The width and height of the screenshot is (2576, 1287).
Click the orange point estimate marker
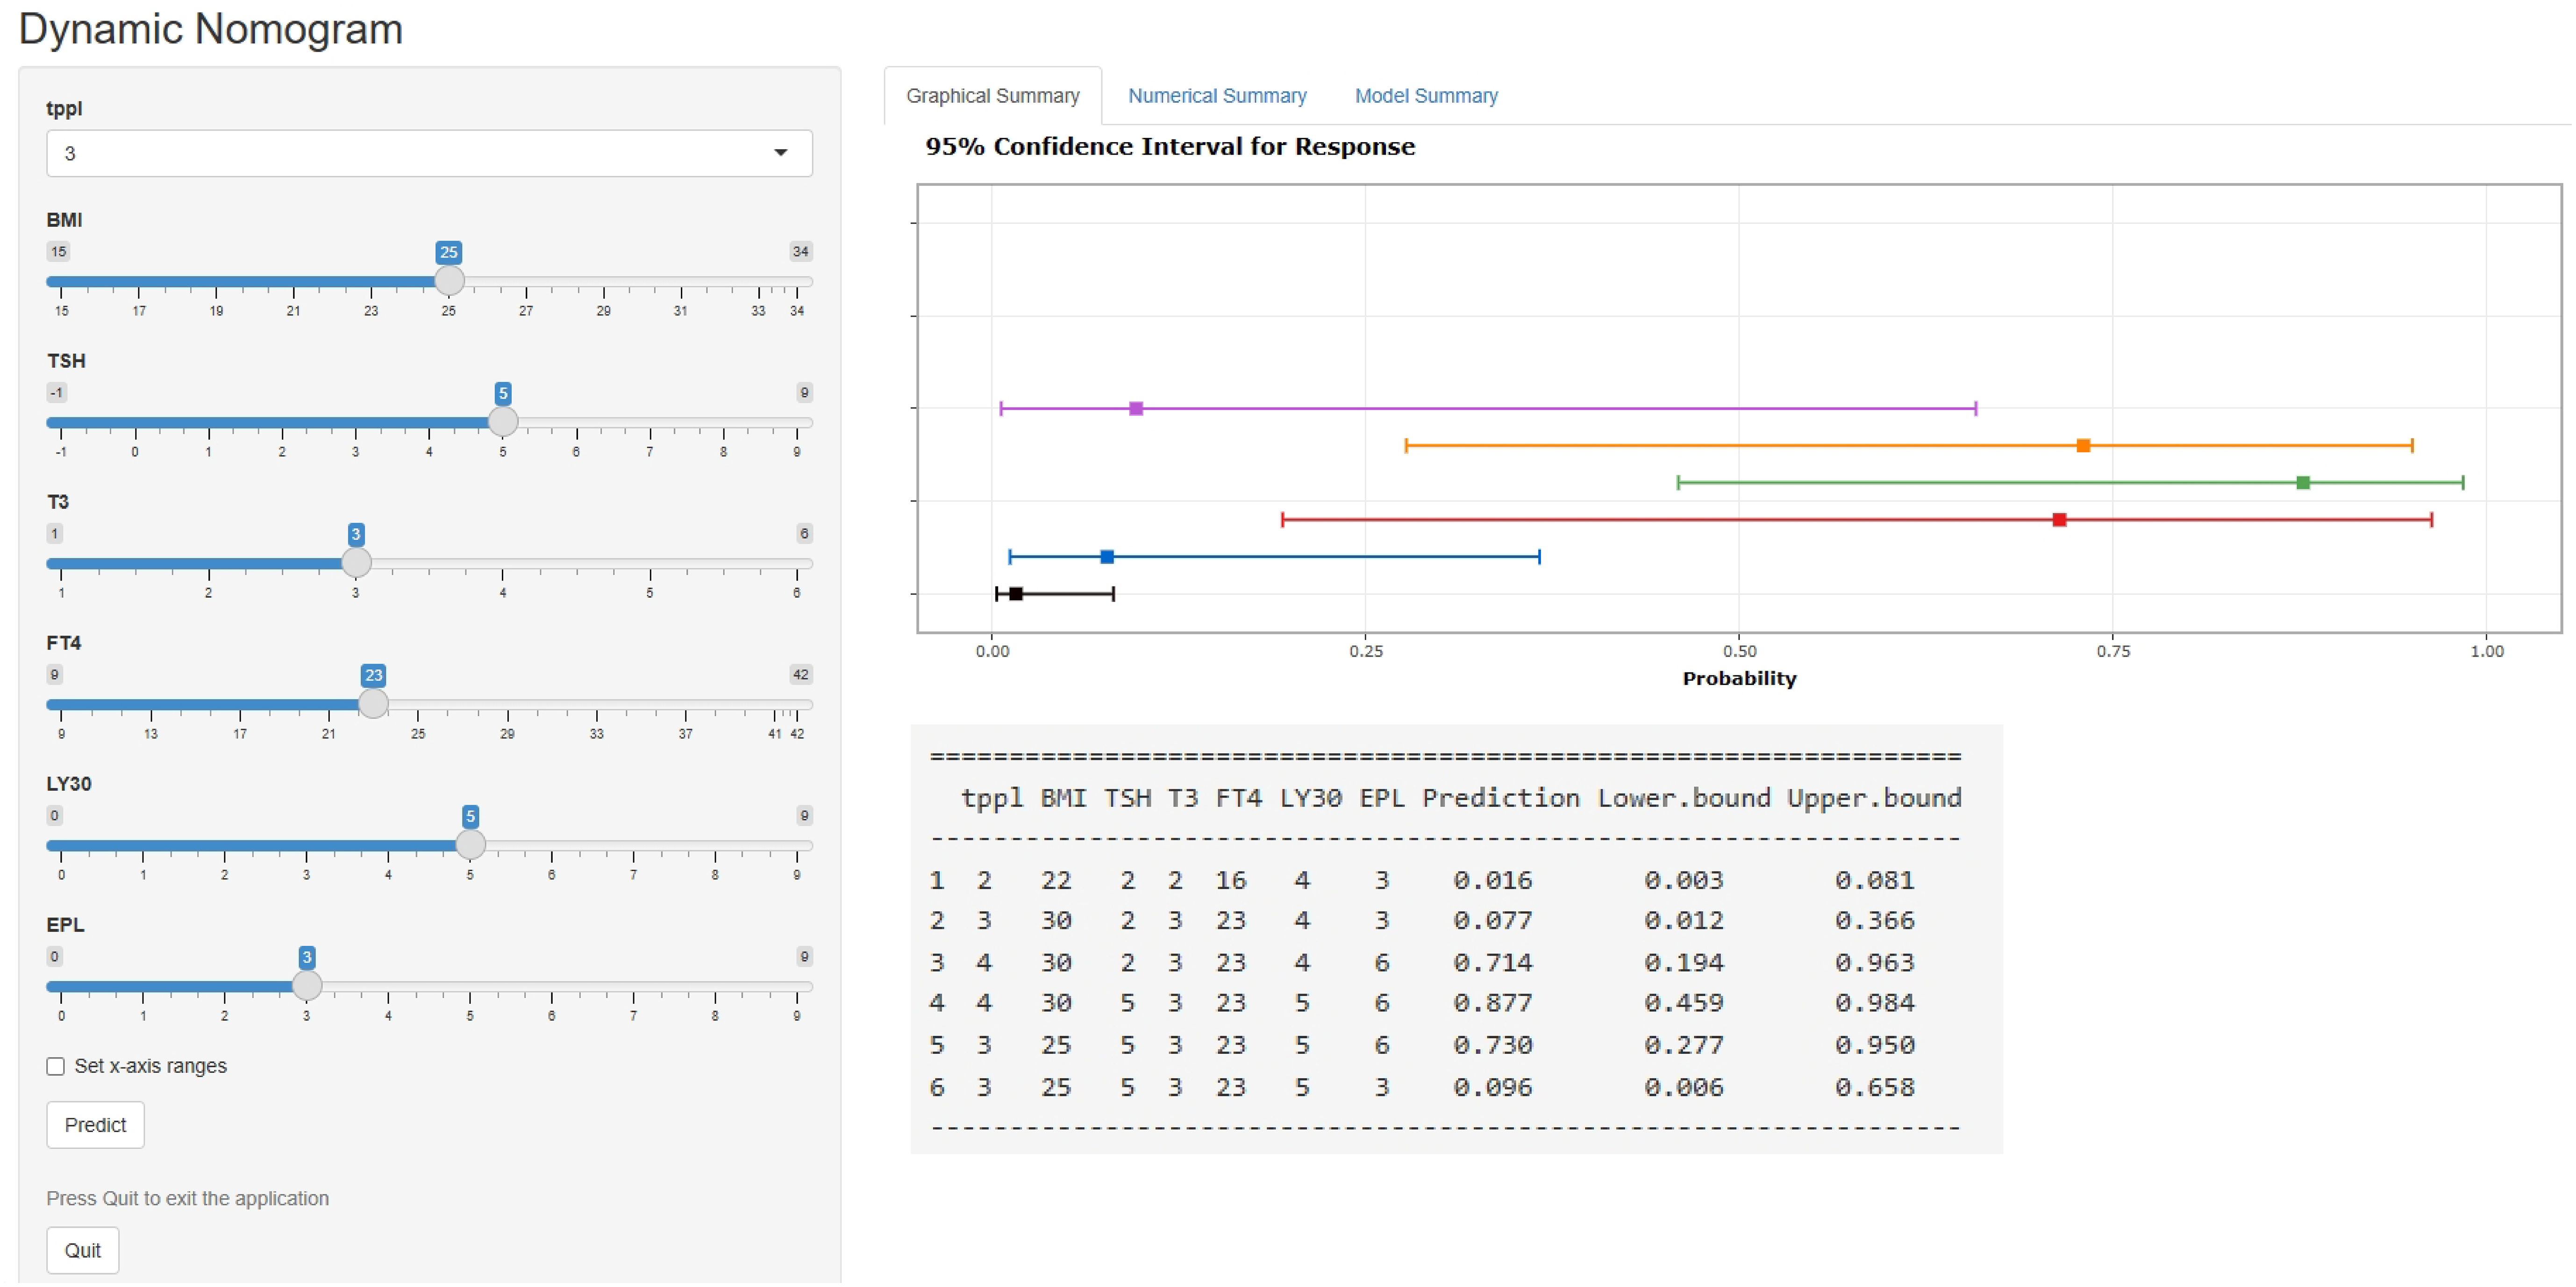2083,445
